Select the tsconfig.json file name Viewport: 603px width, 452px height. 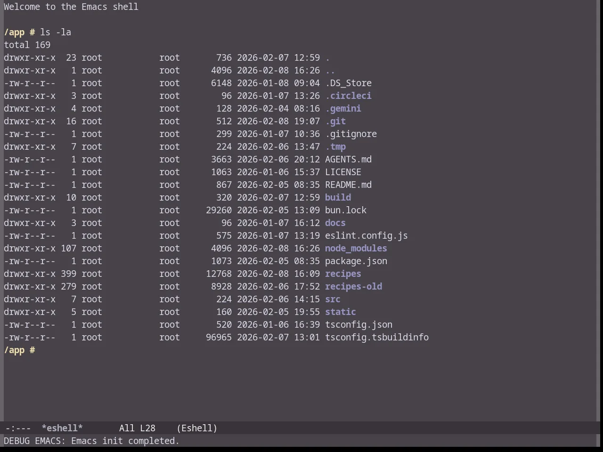(359, 324)
